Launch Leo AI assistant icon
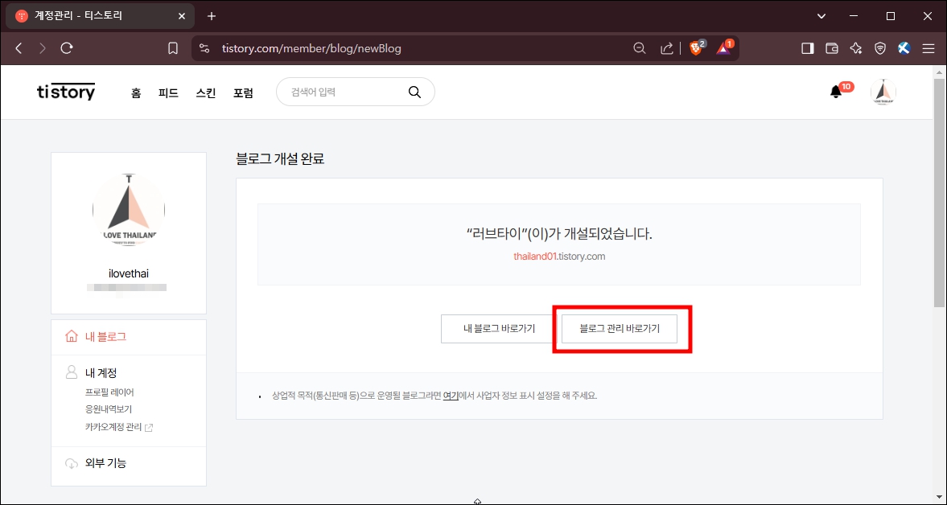947x505 pixels. click(x=855, y=47)
